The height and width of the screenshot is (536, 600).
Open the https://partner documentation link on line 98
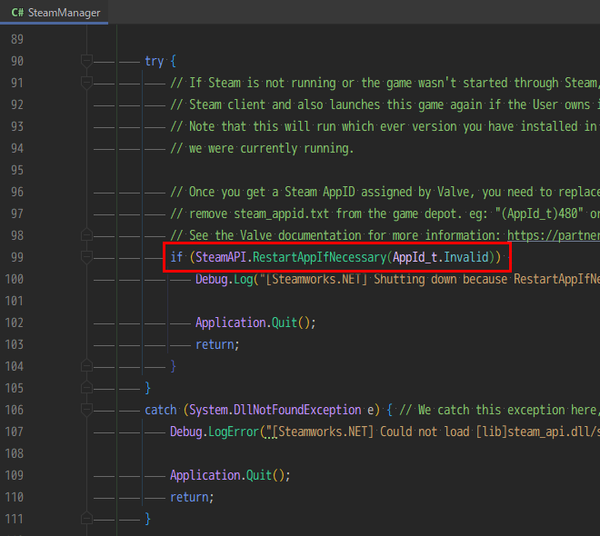[554, 235]
